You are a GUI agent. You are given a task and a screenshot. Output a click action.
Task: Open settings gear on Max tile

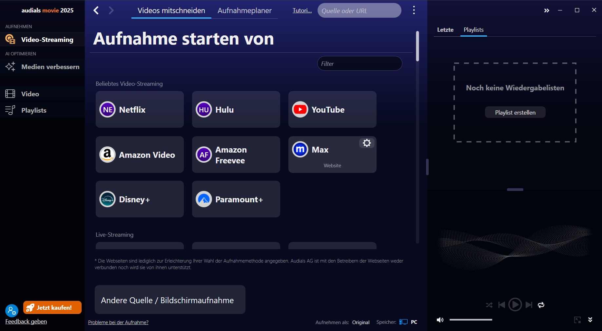tap(367, 143)
